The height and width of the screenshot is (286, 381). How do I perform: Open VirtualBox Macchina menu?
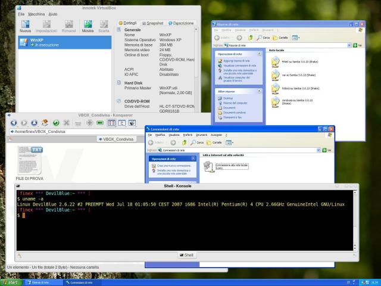(x=36, y=14)
